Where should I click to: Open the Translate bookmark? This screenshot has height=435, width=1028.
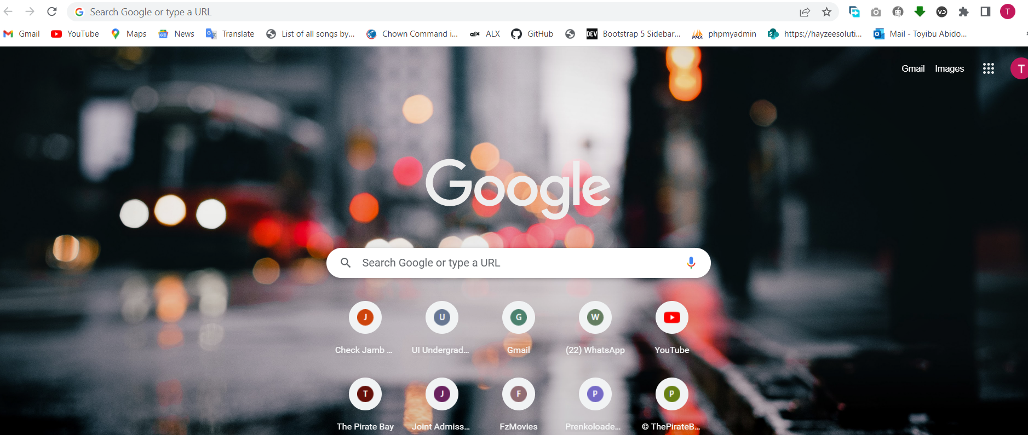click(230, 34)
